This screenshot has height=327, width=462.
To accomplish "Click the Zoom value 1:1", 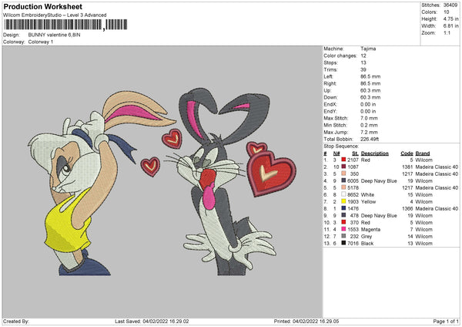I will pyautogui.click(x=447, y=32).
